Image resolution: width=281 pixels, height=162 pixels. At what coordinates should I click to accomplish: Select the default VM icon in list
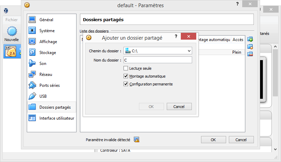[11, 51]
